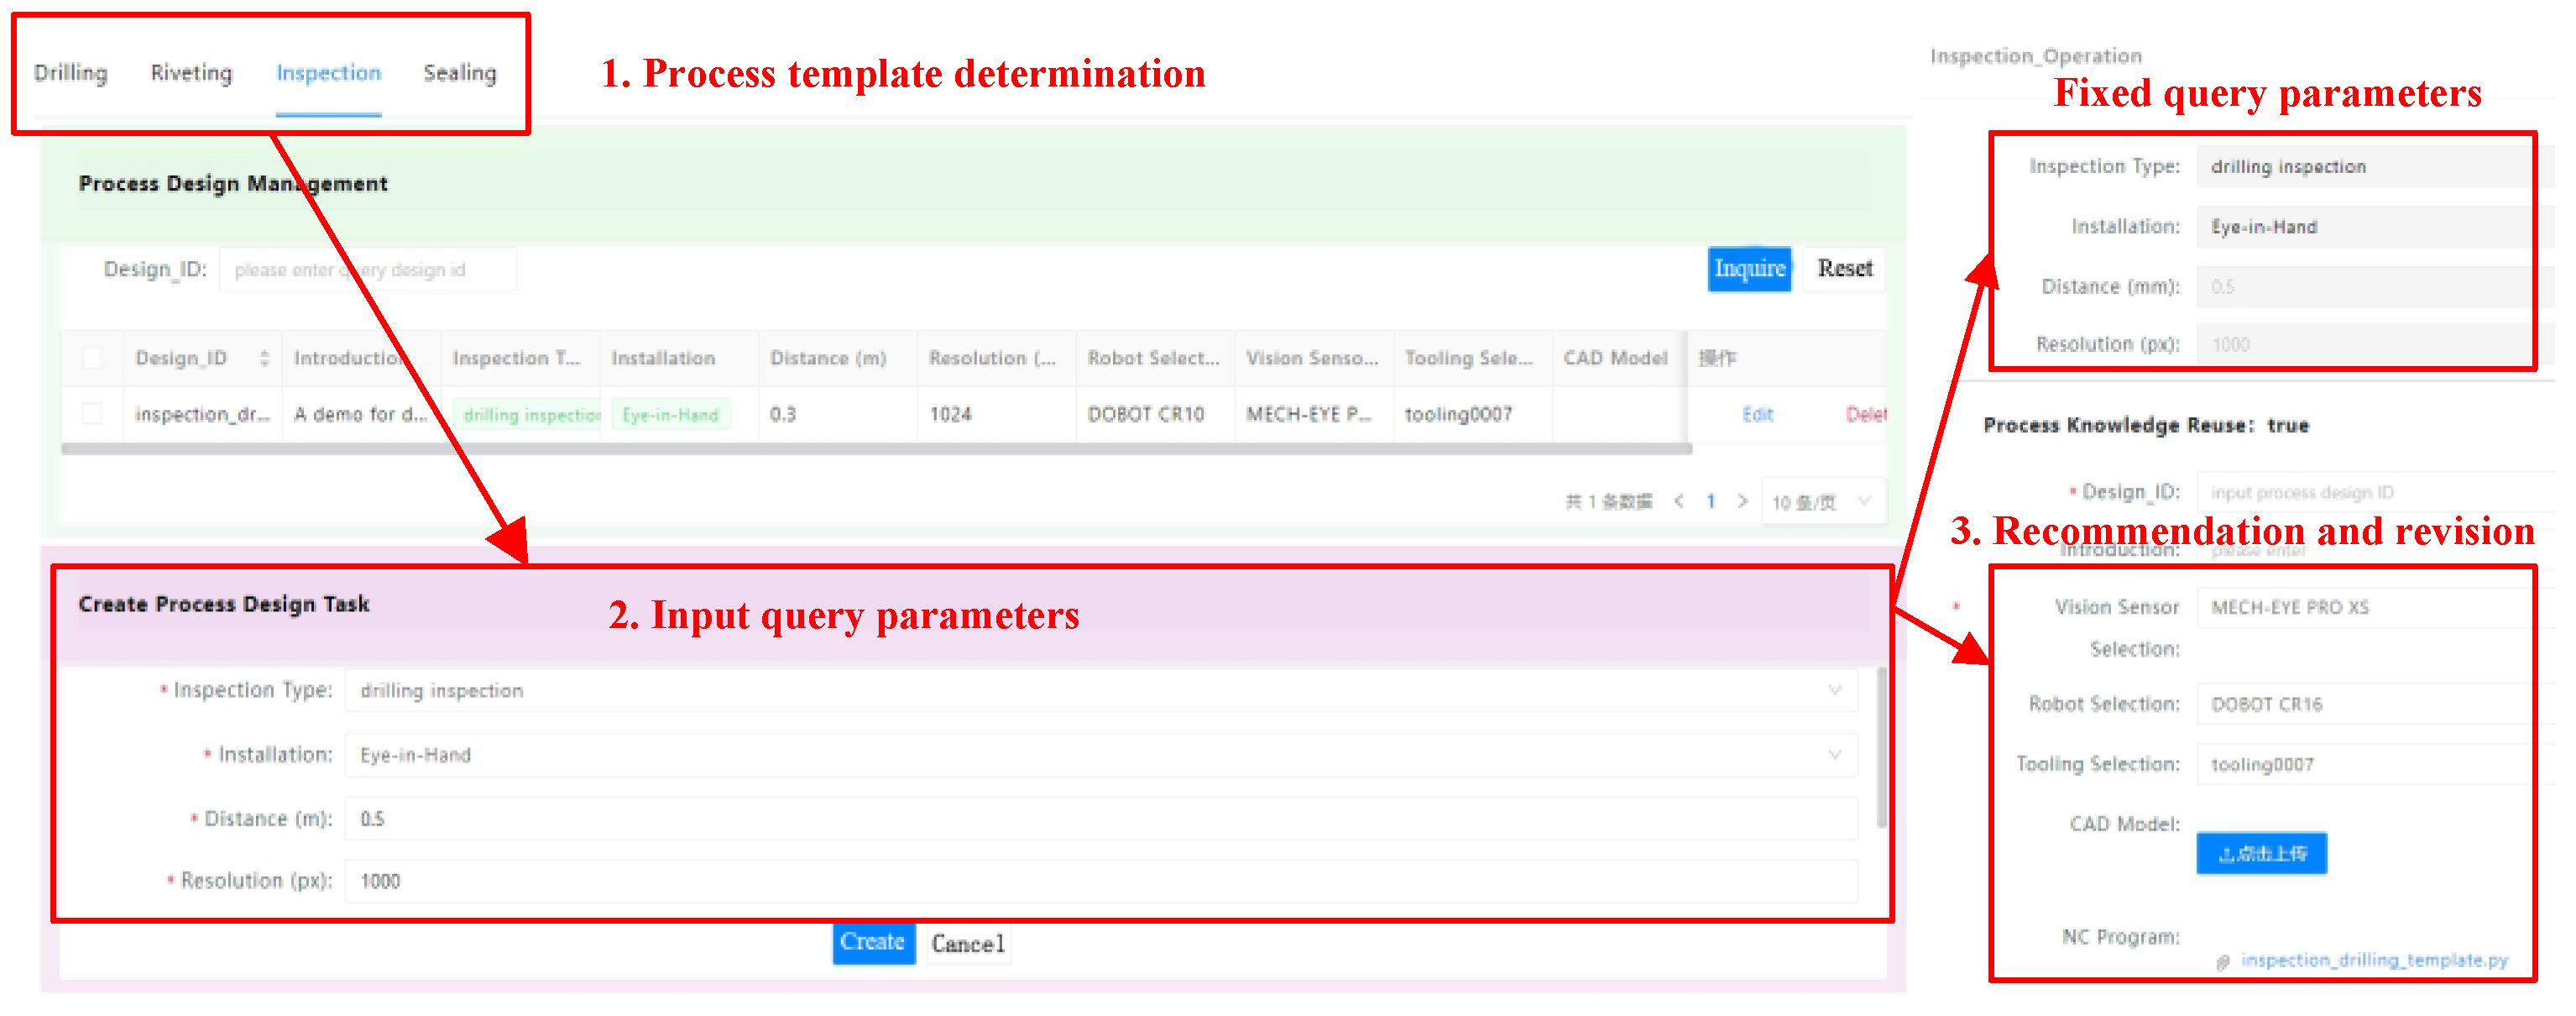The image size is (2576, 1016).
Task: Click the paperclip icon beside NC program file
Action: point(2222,962)
